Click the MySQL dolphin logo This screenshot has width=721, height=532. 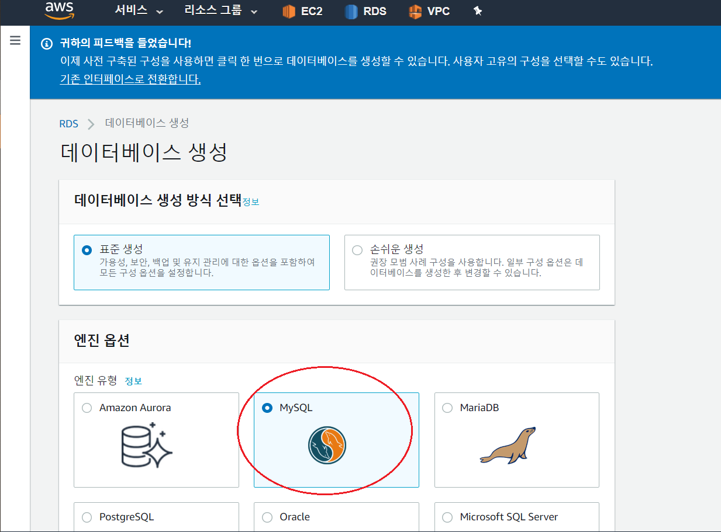click(x=327, y=446)
